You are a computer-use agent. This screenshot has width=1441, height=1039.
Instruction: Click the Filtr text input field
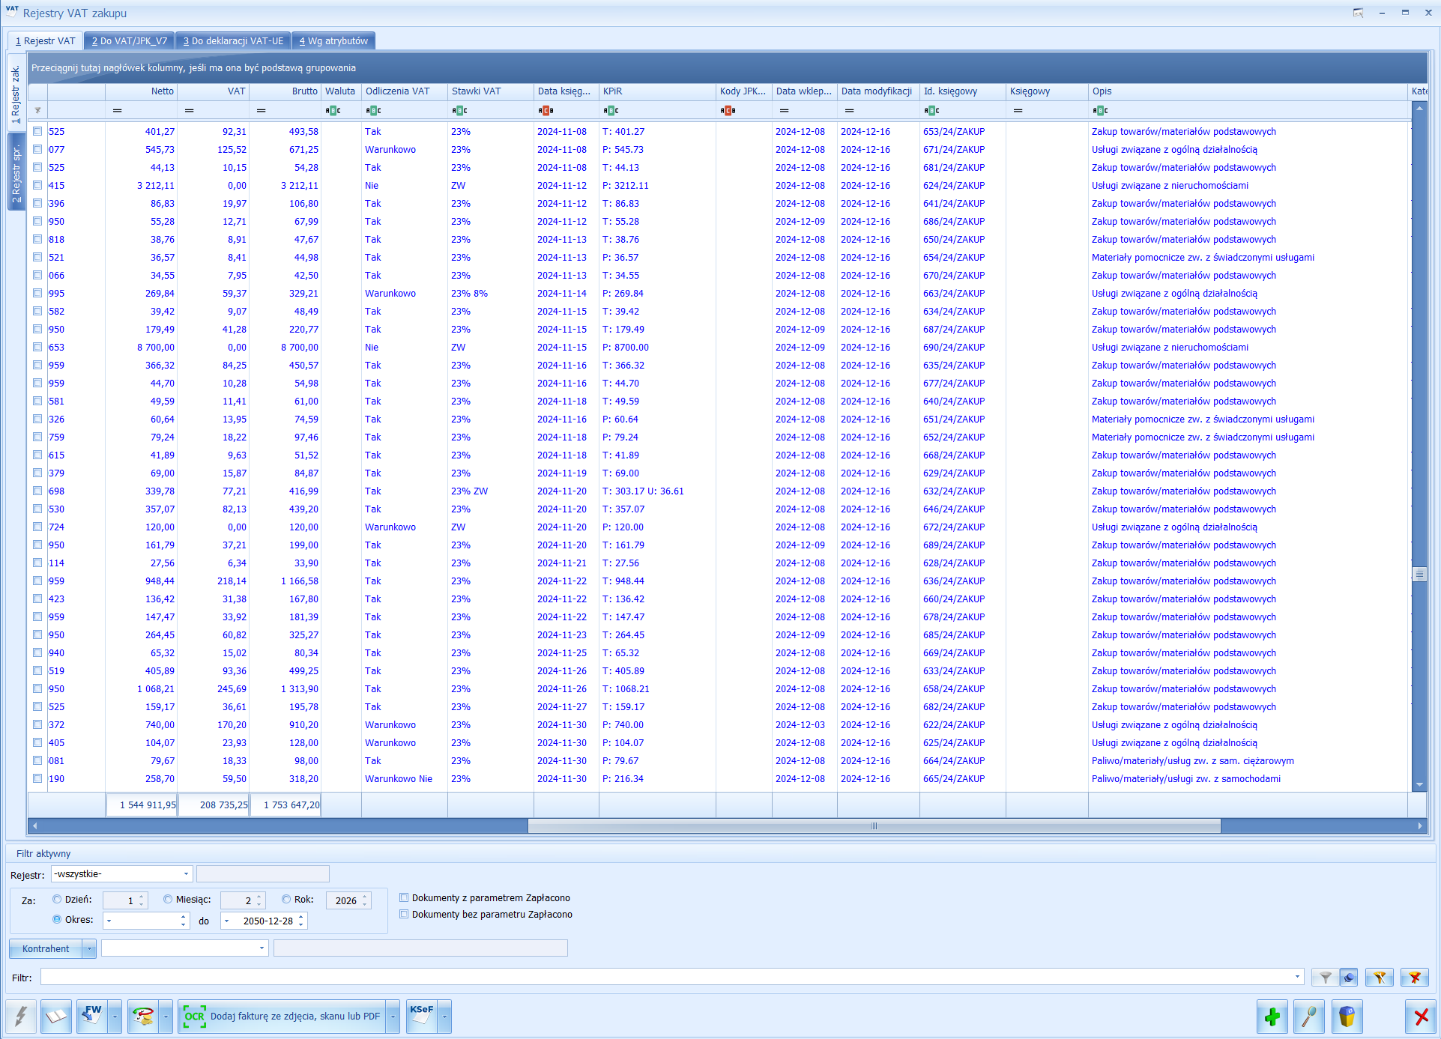pyautogui.click(x=667, y=977)
